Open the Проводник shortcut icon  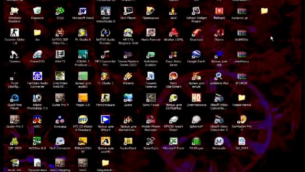(151, 11)
